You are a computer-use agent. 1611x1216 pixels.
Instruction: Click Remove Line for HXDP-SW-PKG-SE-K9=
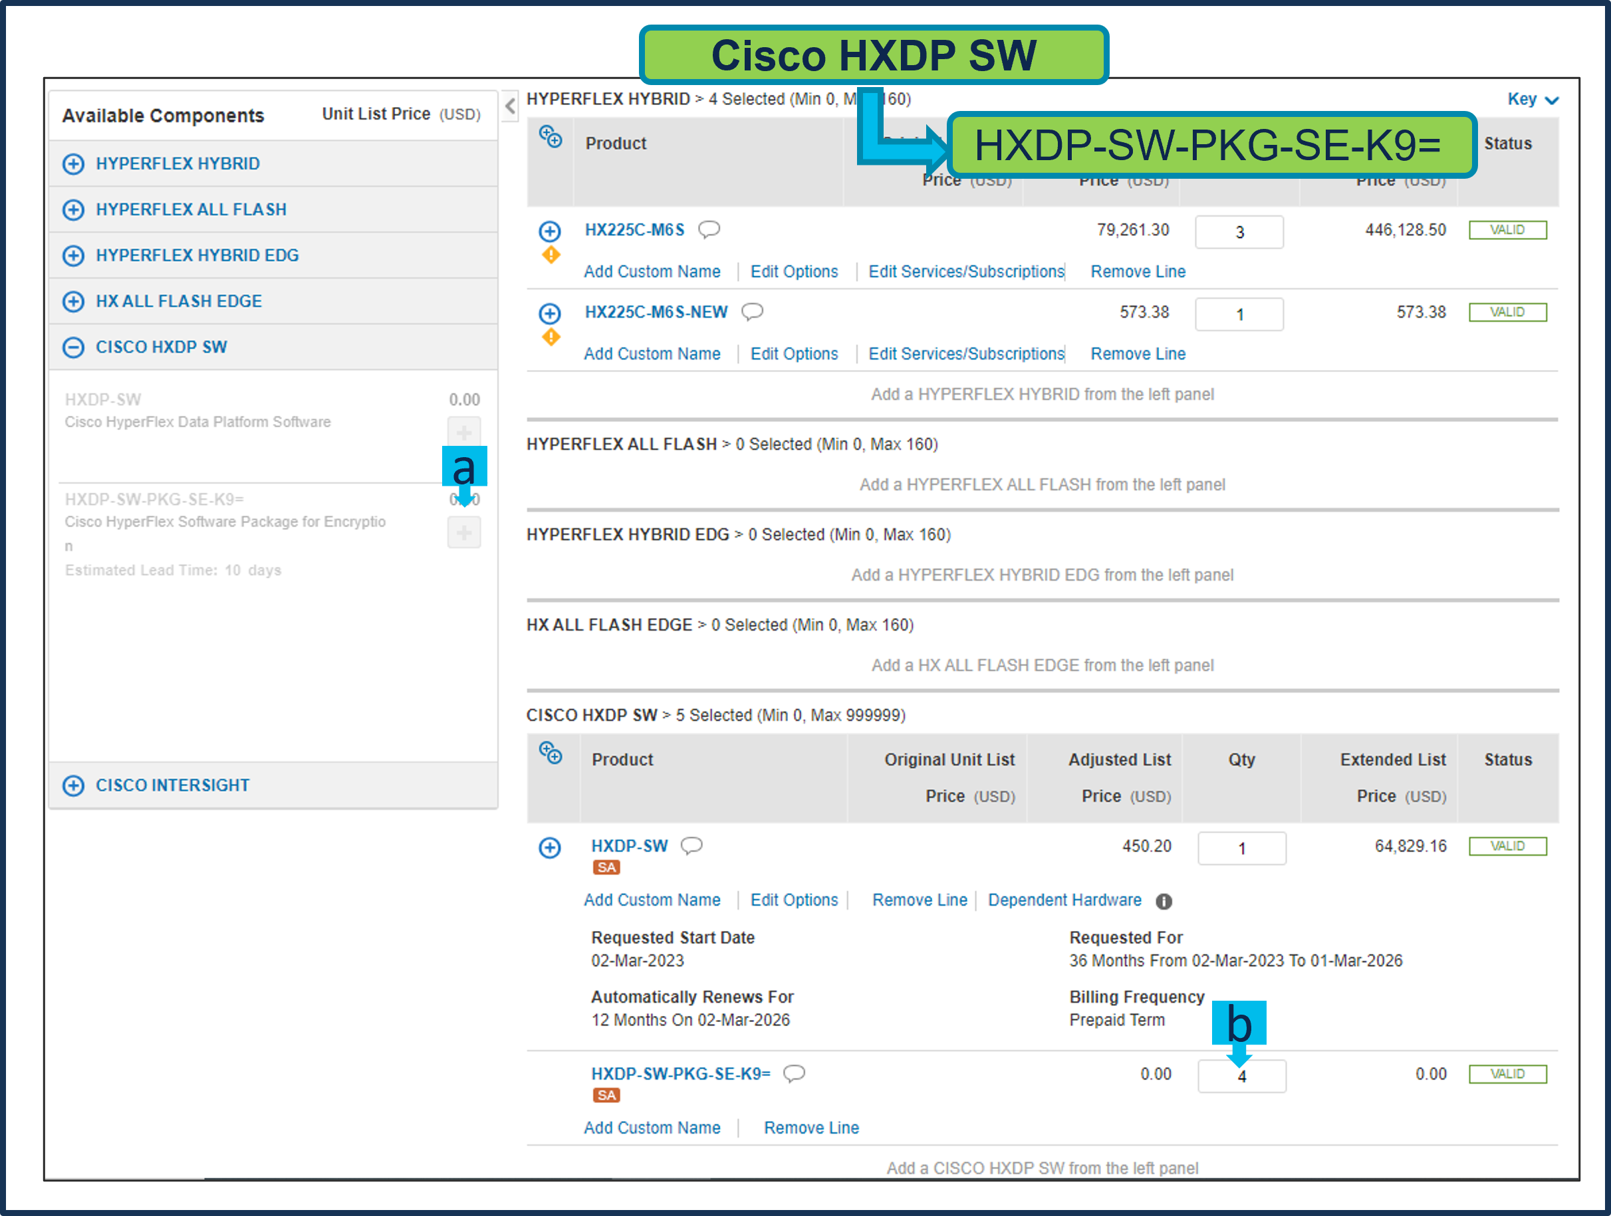click(810, 1127)
